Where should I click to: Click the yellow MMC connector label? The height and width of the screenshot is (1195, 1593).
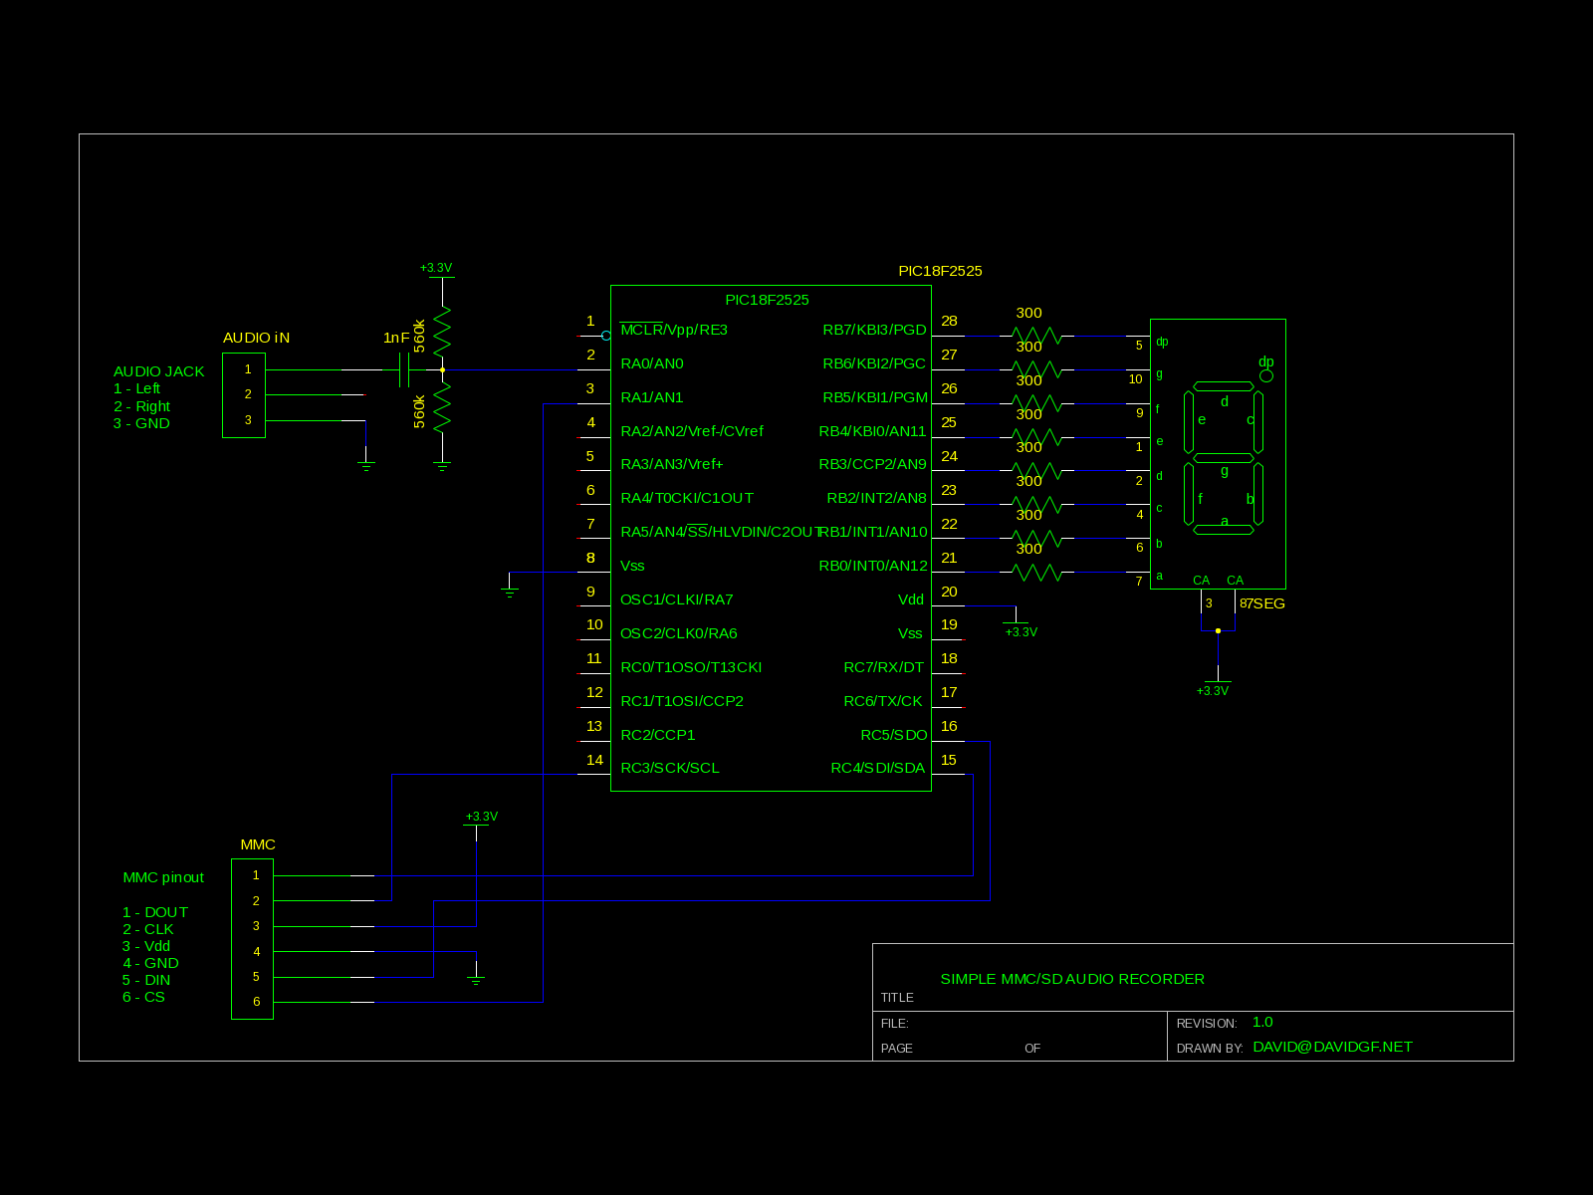tap(258, 844)
